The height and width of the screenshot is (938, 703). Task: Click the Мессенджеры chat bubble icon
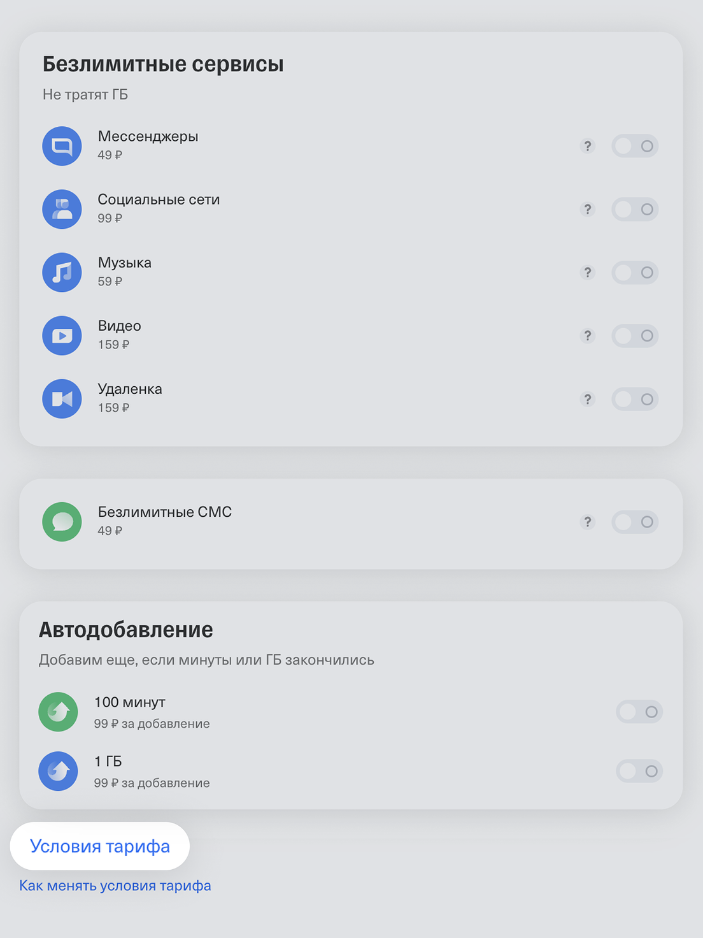[62, 146]
